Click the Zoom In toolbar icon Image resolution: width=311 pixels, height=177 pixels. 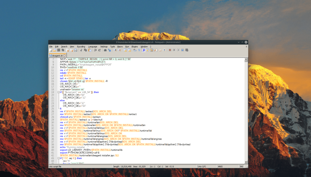(115, 50)
